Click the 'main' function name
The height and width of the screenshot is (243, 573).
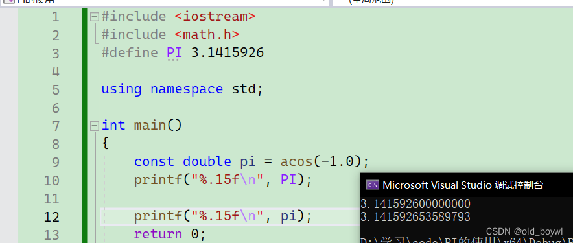(x=150, y=125)
